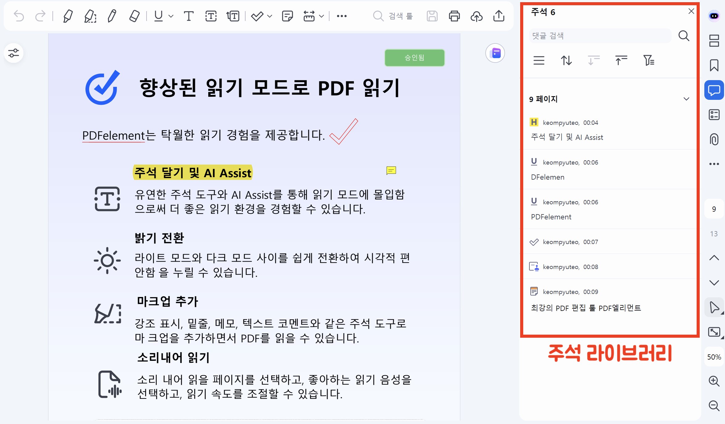Open the underline style dropdown arrow
The image size is (725, 424).
point(171,16)
